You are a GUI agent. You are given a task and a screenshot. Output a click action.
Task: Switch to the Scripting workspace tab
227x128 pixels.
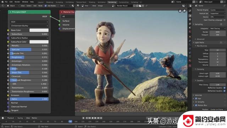click(134, 2)
